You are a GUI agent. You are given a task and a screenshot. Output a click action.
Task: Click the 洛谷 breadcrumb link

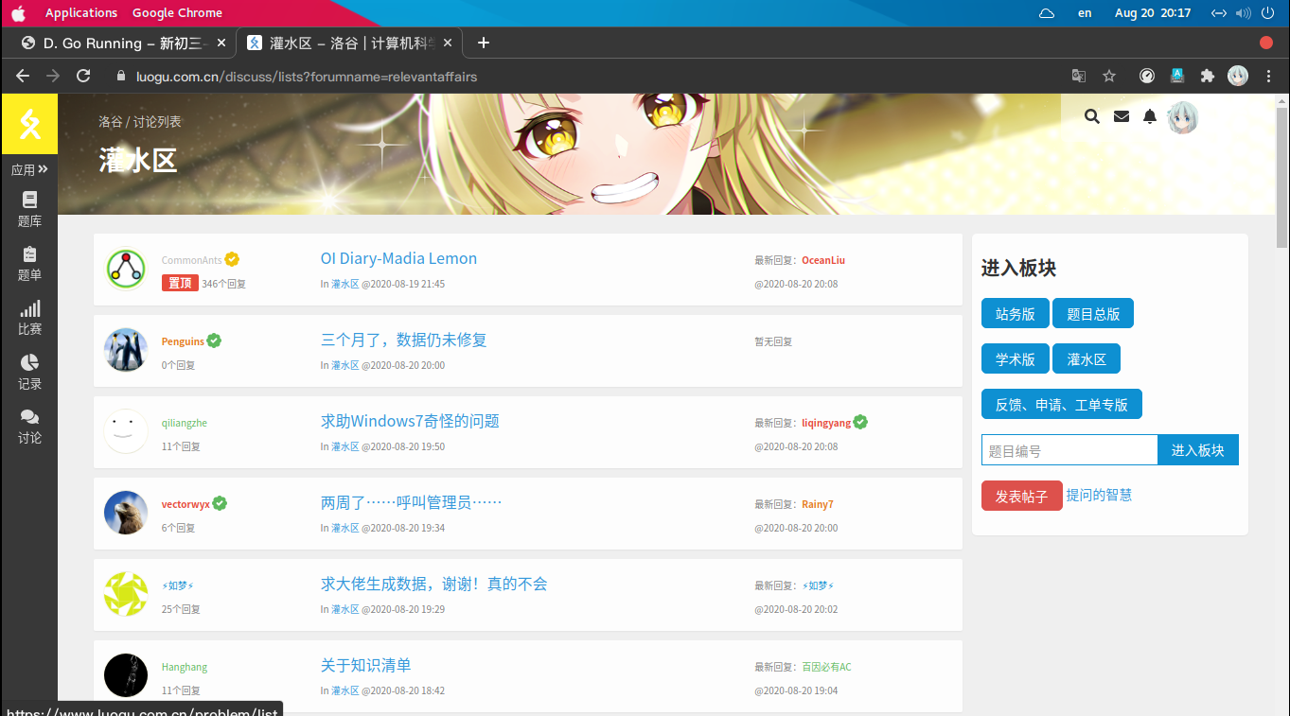[110, 122]
